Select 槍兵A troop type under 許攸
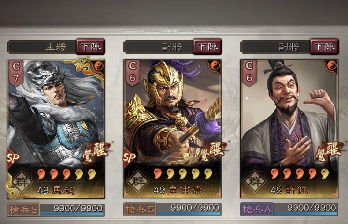This screenshot has width=348, height=224. [x=257, y=209]
